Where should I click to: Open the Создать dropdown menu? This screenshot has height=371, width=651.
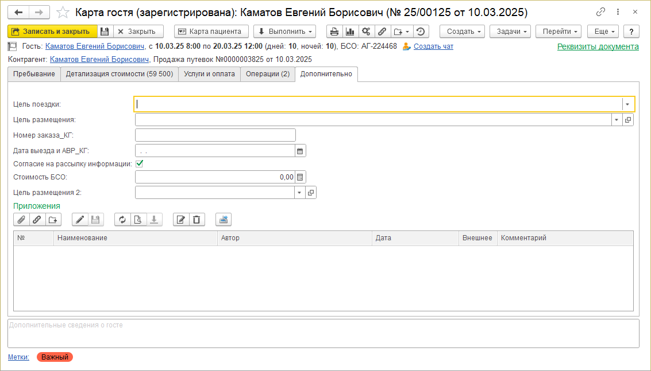(x=462, y=32)
